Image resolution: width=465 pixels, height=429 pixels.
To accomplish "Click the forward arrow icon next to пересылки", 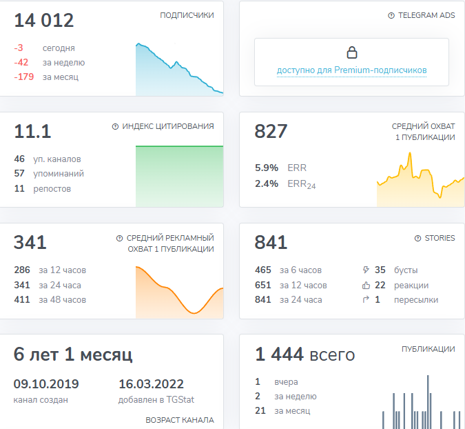I will click(x=365, y=300).
